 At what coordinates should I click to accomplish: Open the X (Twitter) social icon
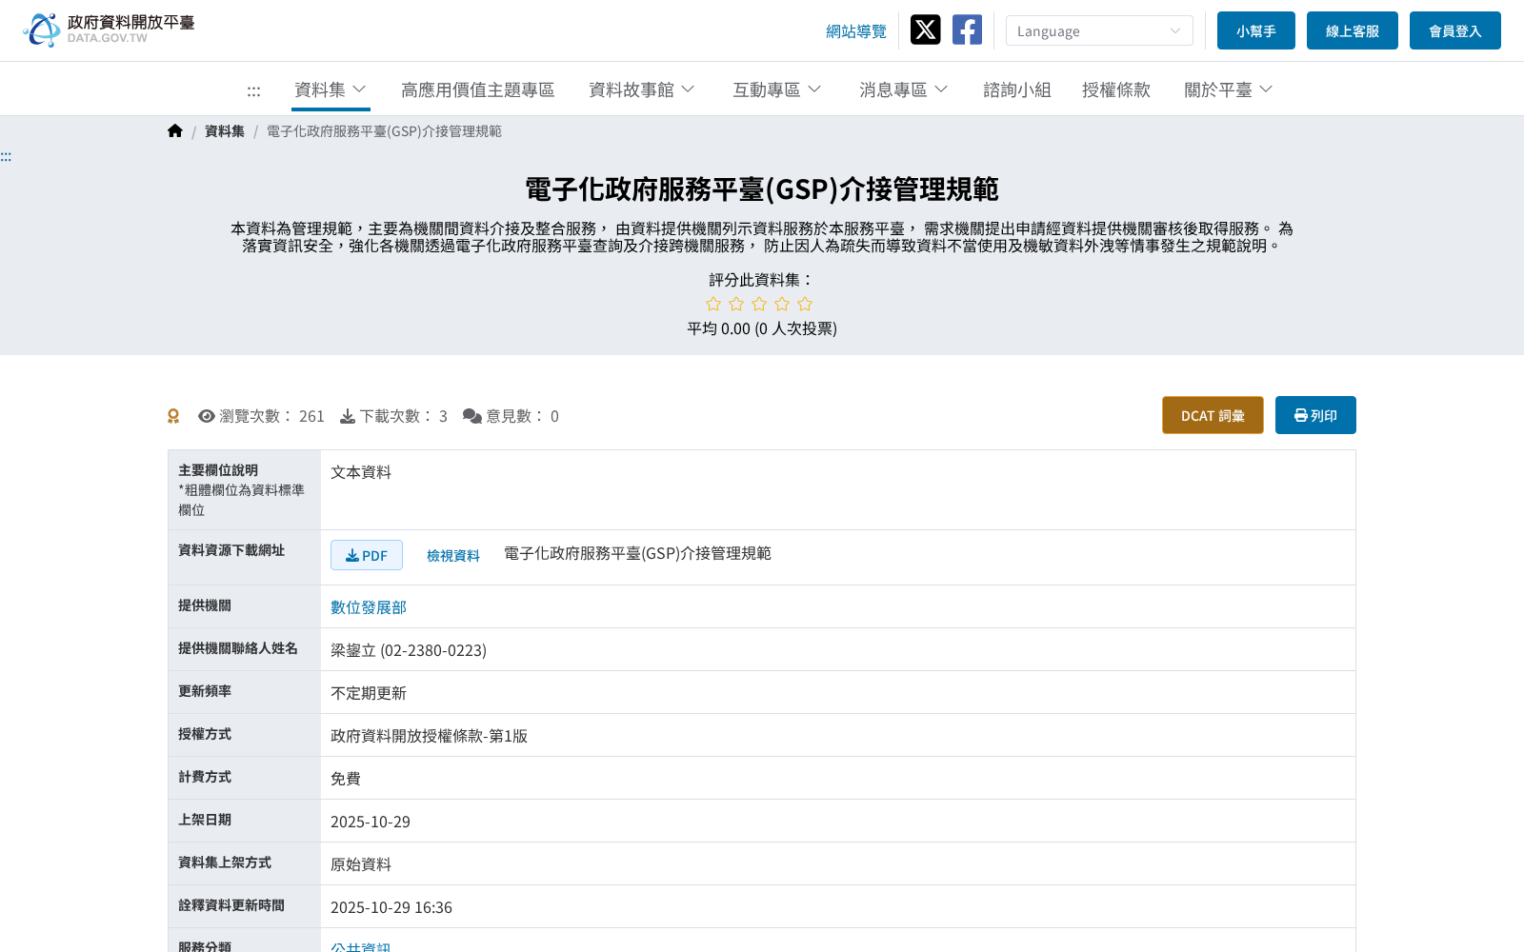tap(925, 30)
